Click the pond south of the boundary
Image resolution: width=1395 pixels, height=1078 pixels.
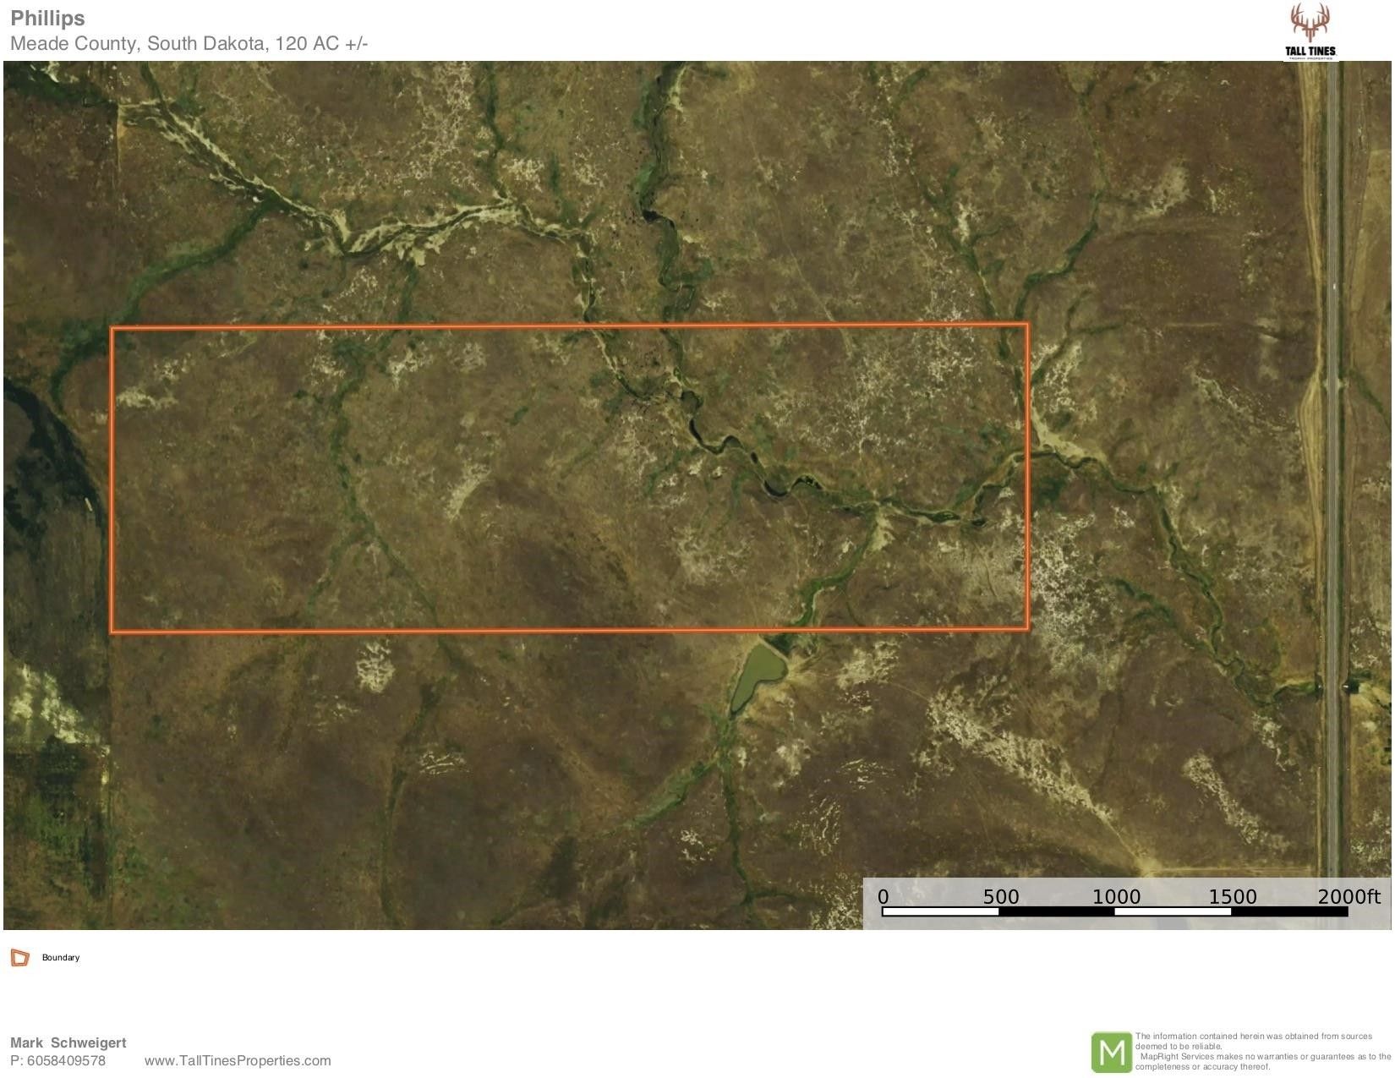765,668
